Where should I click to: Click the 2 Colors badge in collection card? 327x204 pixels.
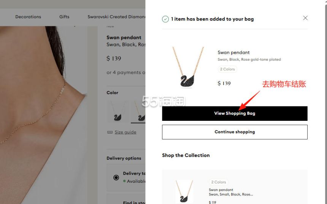coord(219,182)
